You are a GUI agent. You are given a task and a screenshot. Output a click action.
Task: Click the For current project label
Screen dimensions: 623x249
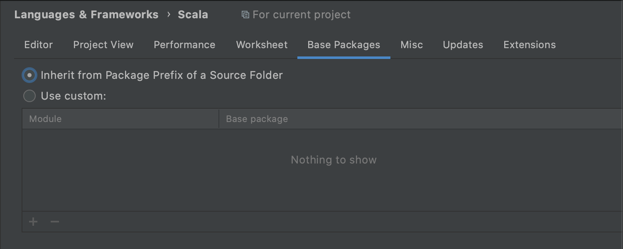(x=302, y=15)
